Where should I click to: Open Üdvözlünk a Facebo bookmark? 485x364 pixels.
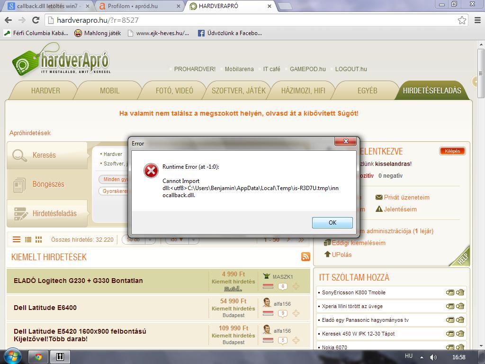click(230, 33)
